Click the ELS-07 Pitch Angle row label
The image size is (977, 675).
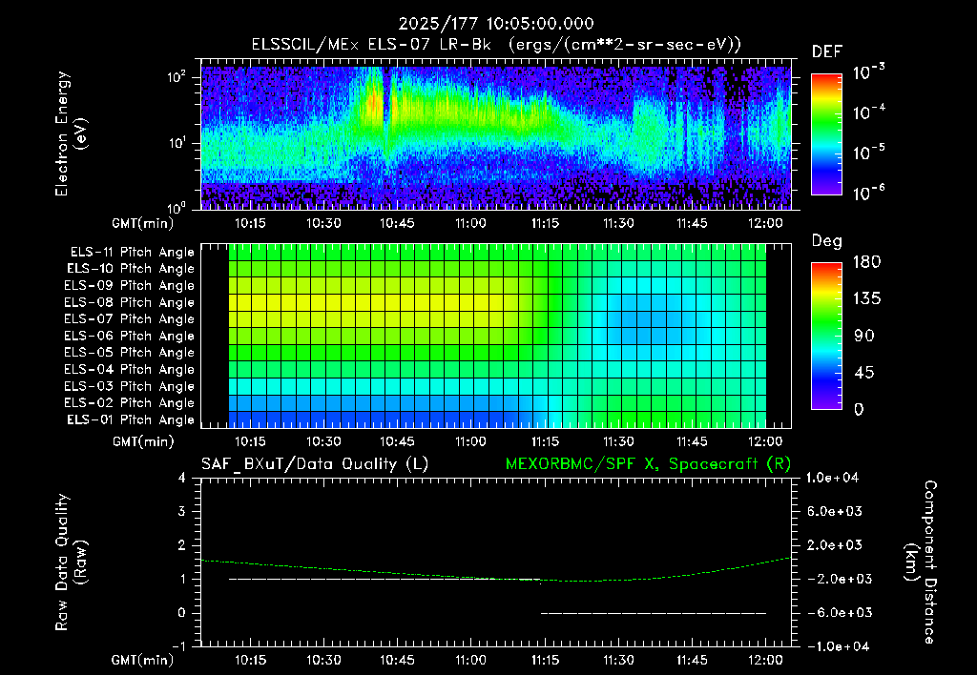(x=130, y=319)
